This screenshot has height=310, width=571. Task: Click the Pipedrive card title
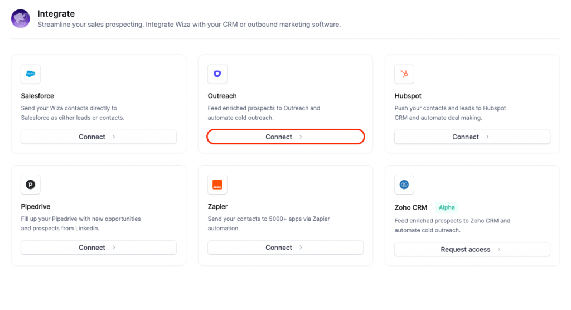pyautogui.click(x=36, y=206)
